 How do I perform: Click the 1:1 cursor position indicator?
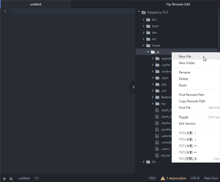37,178
